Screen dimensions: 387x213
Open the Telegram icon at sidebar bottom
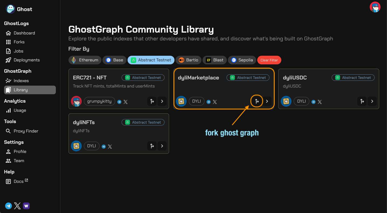[x=8, y=206]
